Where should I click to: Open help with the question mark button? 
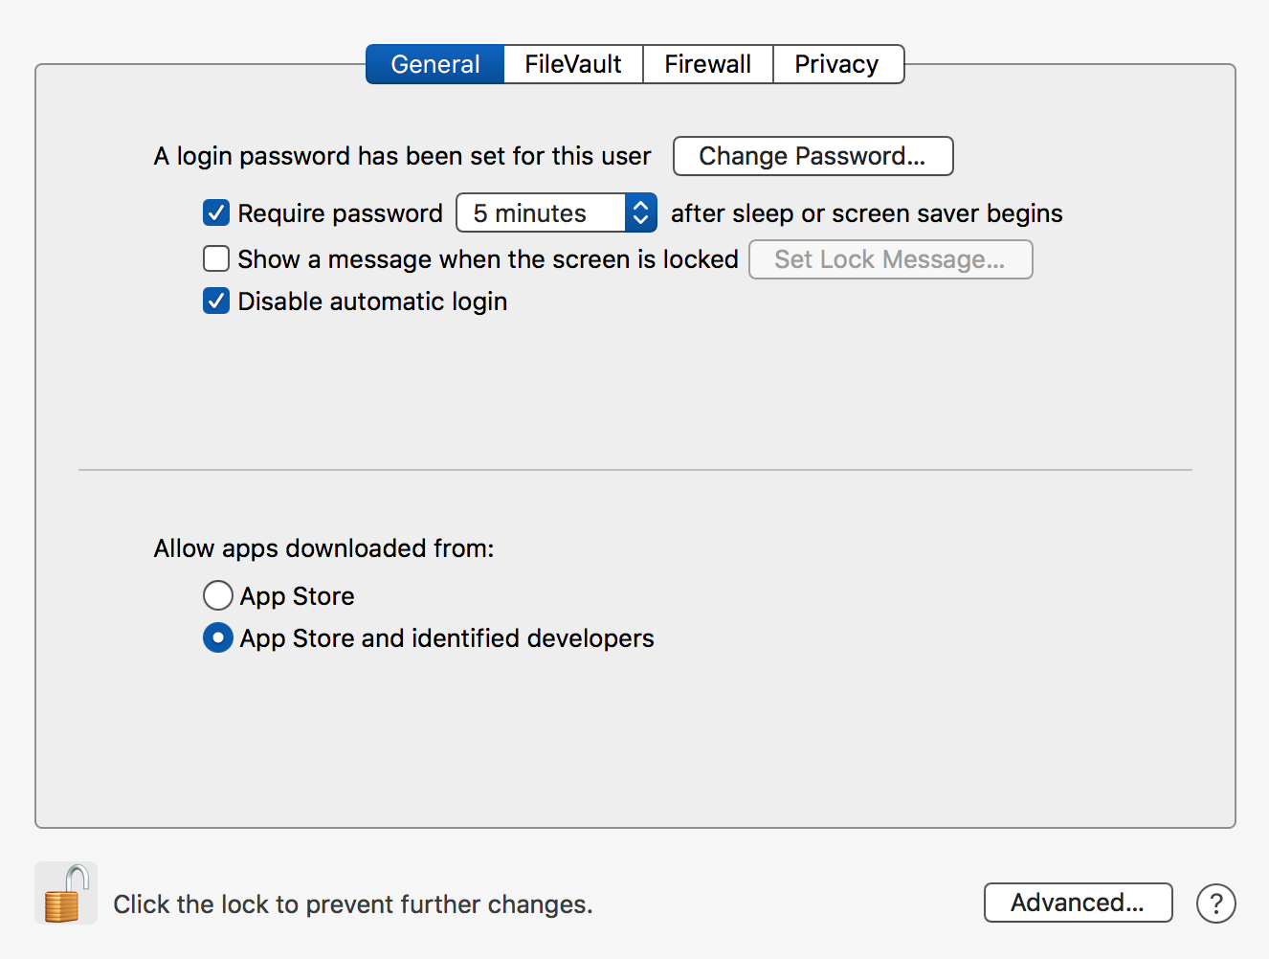pos(1215,903)
